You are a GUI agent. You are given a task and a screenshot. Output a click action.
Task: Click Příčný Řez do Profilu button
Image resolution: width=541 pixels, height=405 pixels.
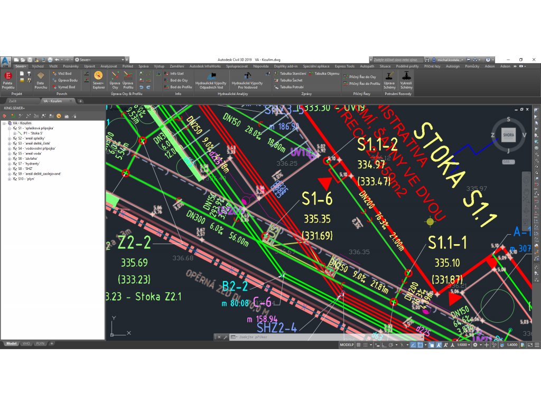coord(361,84)
